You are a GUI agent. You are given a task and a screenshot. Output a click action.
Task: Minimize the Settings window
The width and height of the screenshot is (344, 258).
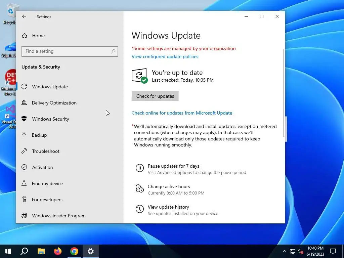pos(246,16)
